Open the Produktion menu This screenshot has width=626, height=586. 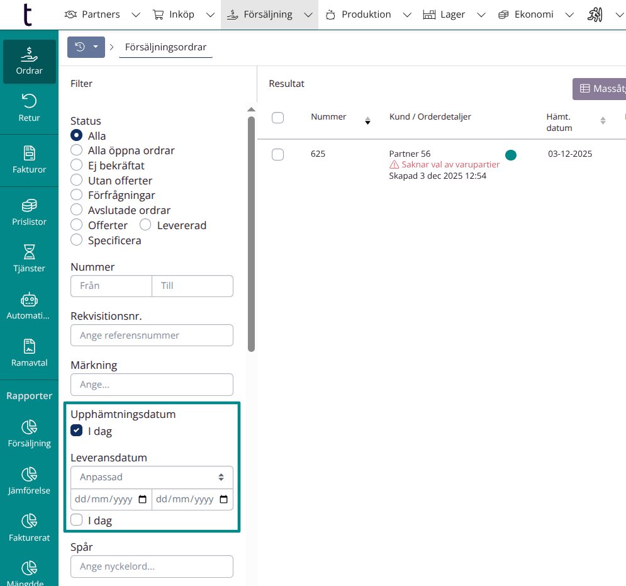point(366,14)
